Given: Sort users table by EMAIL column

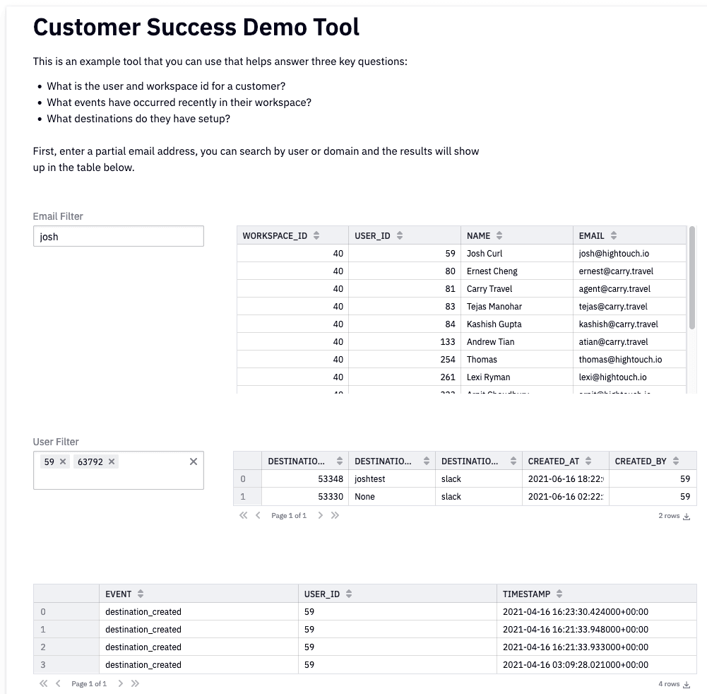Looking at the screenshot, I should click(x=614, y=235).
